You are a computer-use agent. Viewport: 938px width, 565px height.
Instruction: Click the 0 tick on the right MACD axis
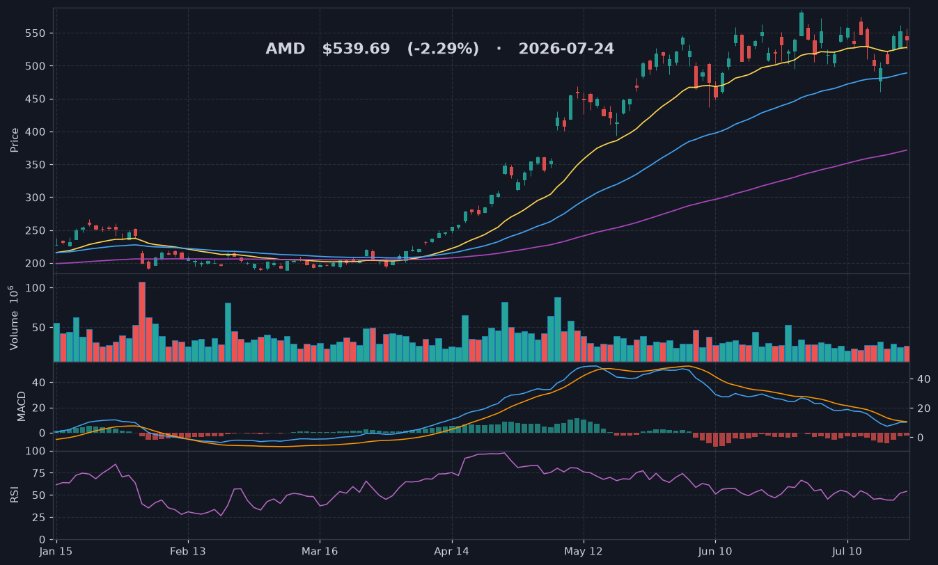921,438
